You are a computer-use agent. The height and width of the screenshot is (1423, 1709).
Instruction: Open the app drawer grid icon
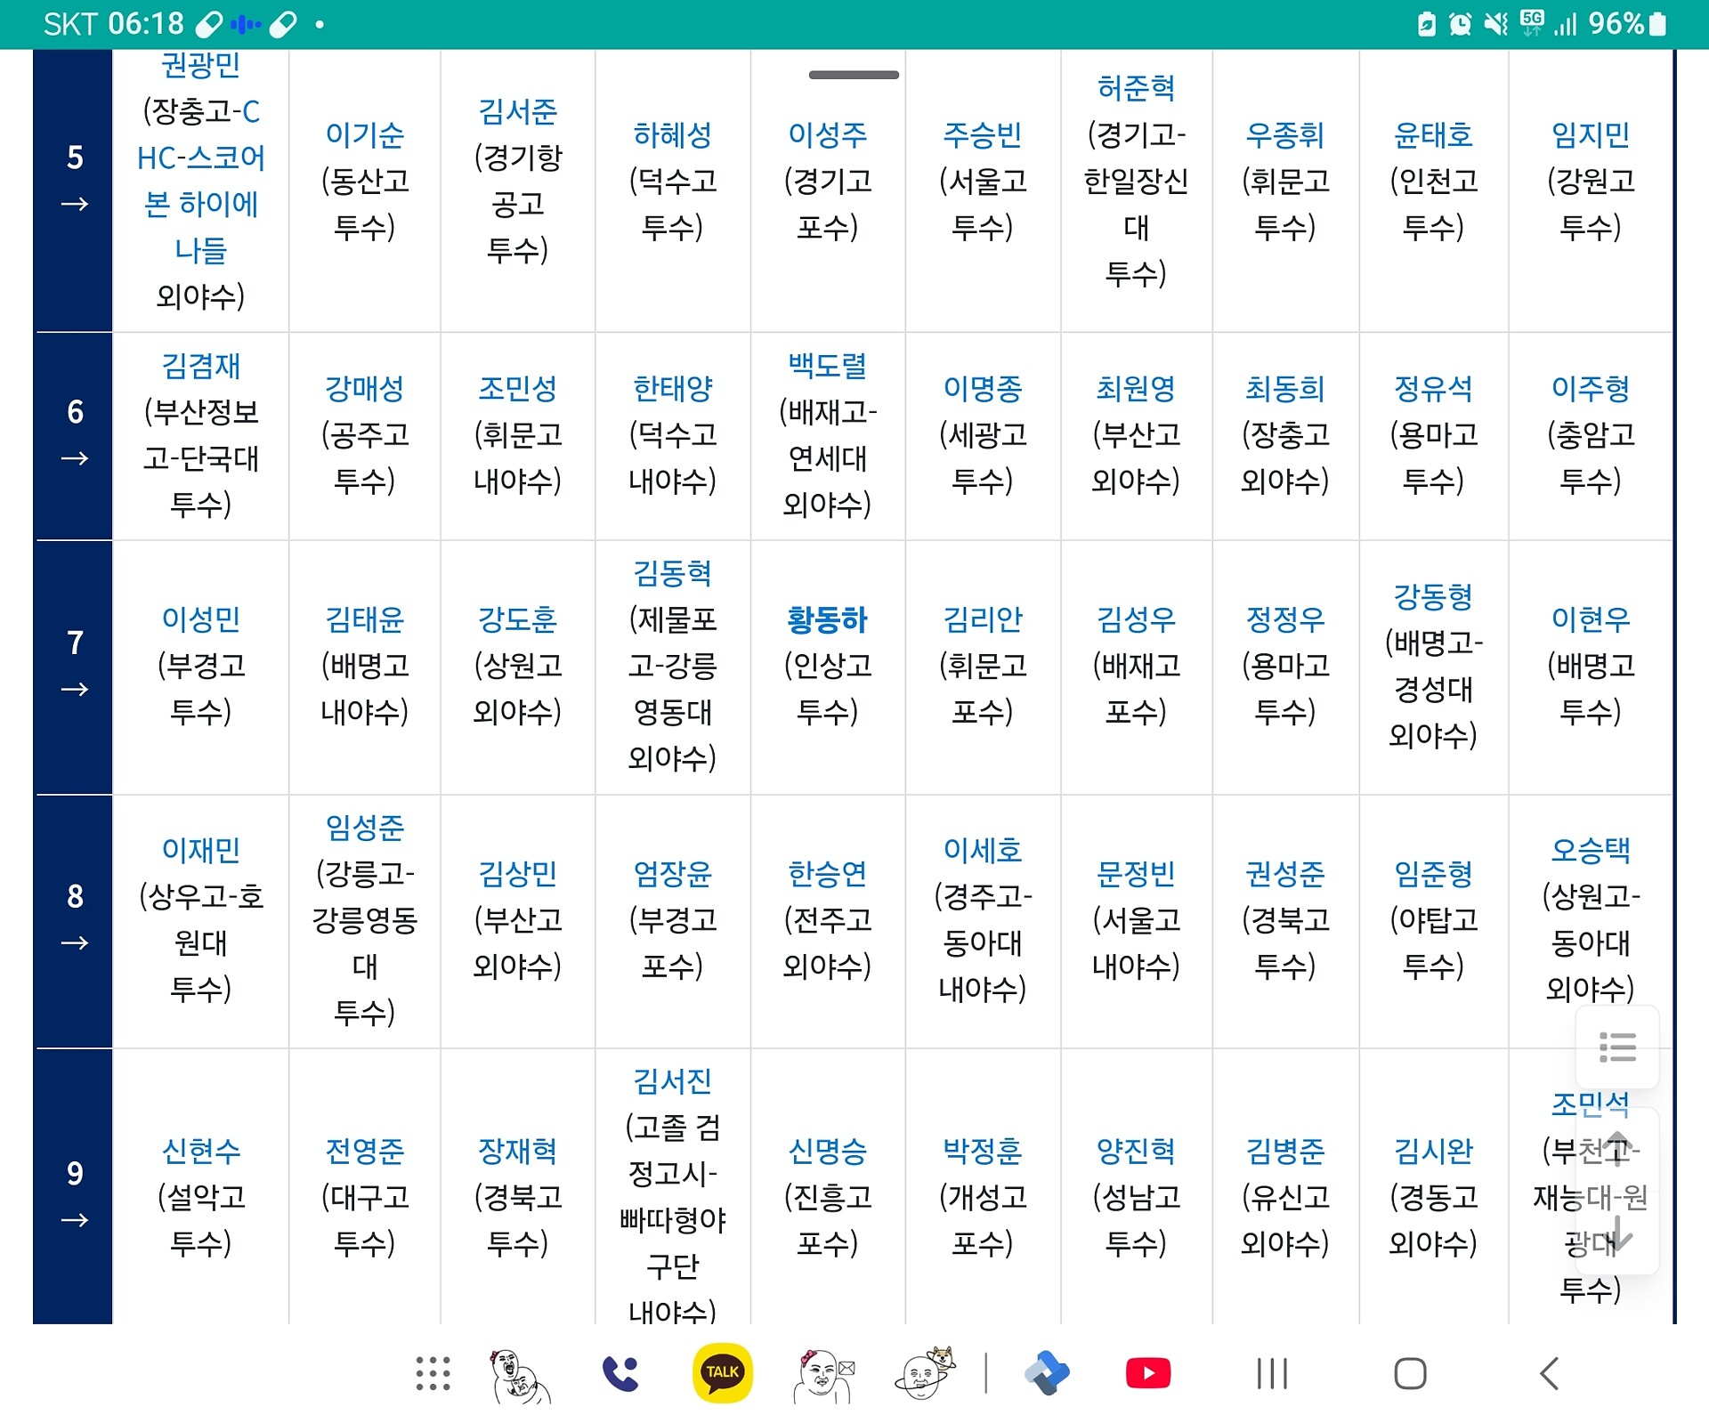[x=433, y=1373]
